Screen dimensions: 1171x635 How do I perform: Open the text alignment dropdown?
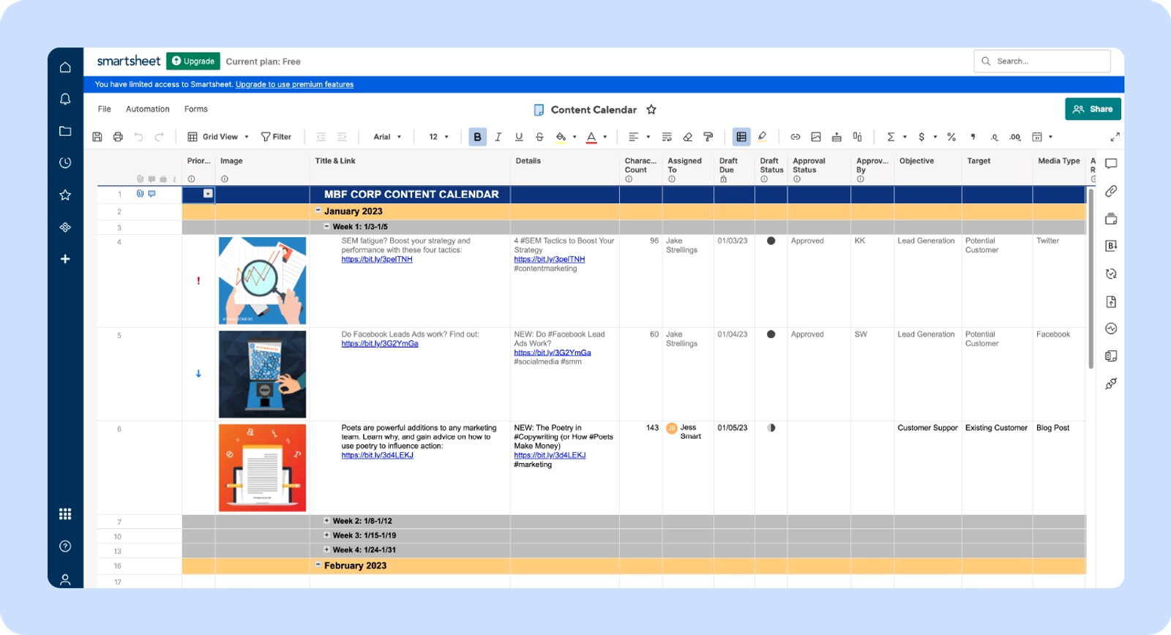(x=639, y=137)
